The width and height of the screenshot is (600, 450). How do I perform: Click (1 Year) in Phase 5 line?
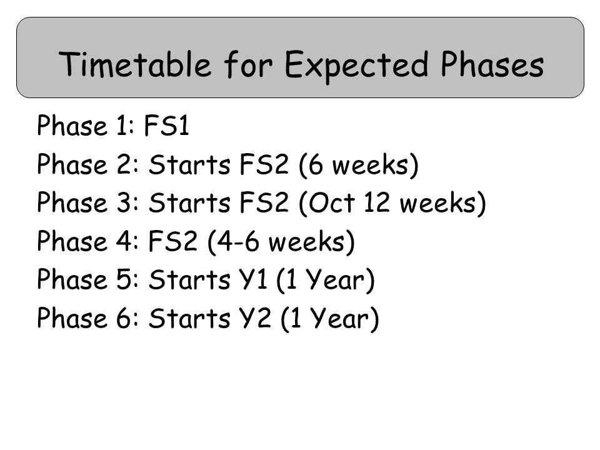(x=325, y=281)
